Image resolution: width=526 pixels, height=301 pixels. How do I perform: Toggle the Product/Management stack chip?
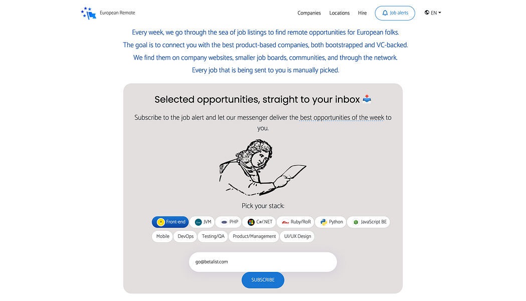click(254, 236)
